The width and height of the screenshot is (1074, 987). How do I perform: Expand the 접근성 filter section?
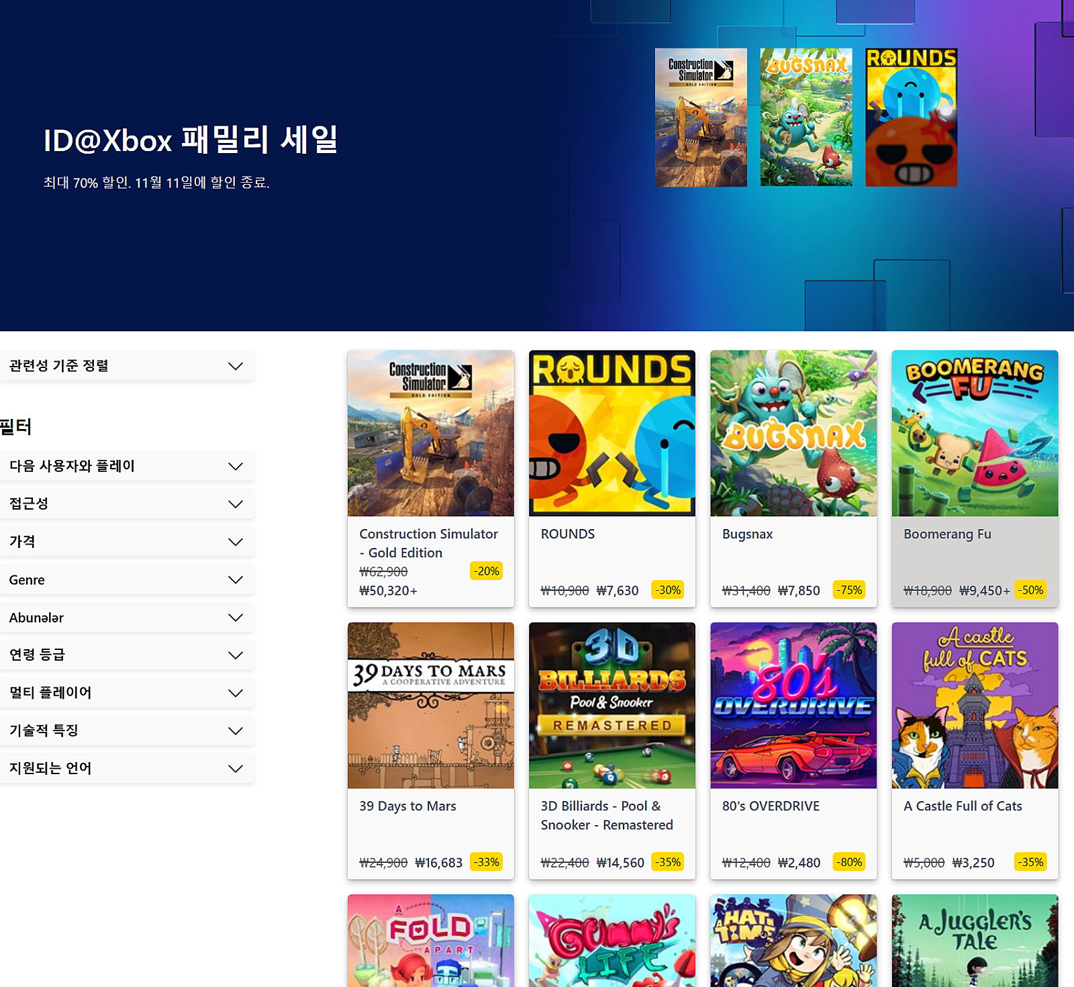(126, 504)
